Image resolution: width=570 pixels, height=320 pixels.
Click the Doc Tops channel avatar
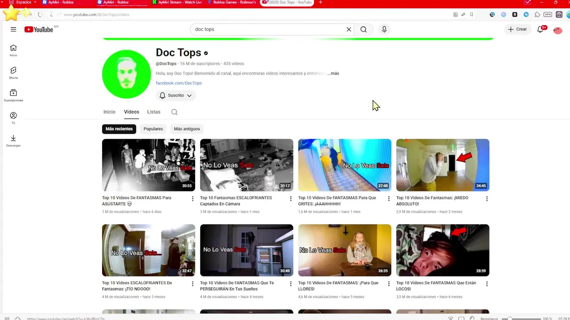(126, 74)
